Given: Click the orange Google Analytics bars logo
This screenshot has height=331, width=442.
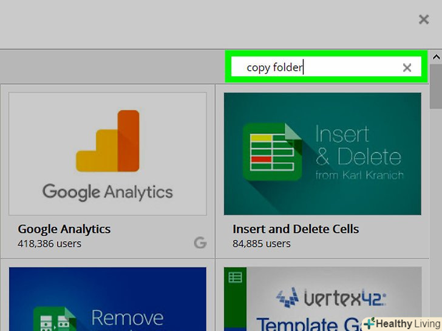Looking at the screenshot, I should (108, 141).
